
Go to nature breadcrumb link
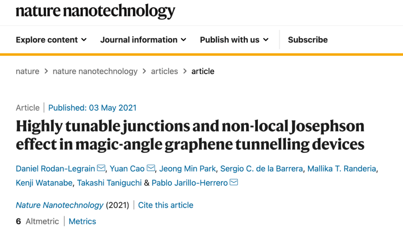[x=27, y=71]
